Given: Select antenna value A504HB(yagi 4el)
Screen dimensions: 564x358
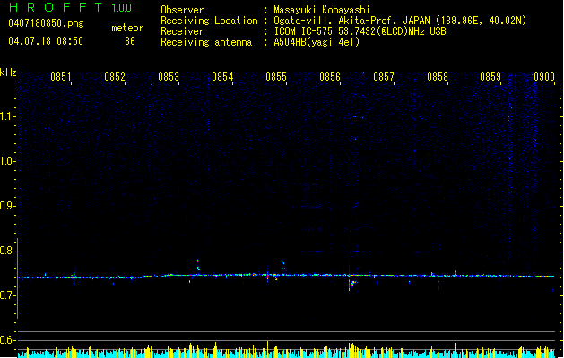Looking at the screenshot, I should click(317, 42).
